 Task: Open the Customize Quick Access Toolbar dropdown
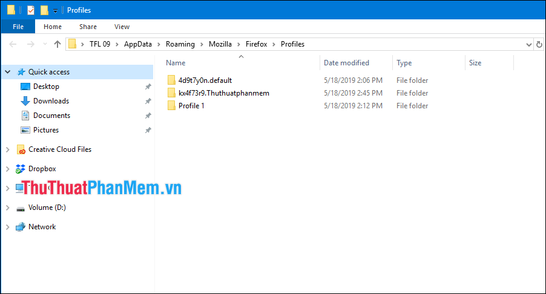pyautogui.click(x=55, y=11)
